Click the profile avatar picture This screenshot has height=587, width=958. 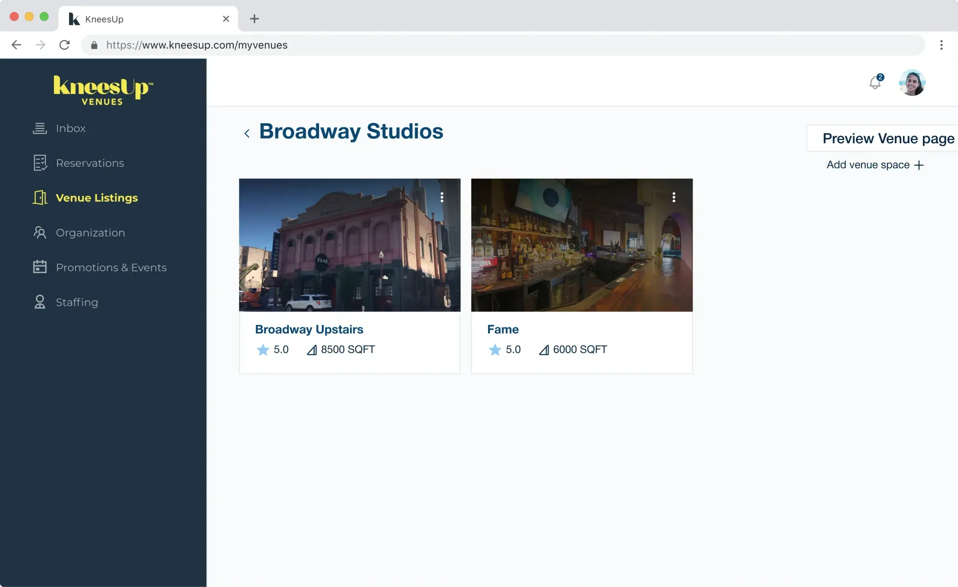[912, 82]
